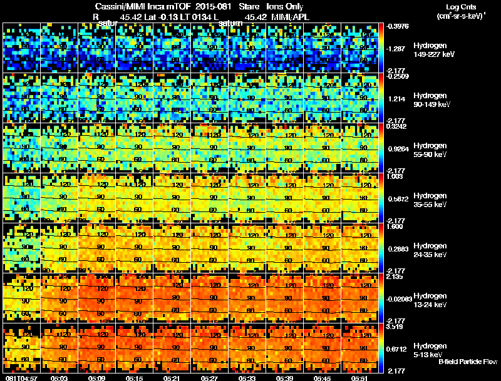This screenshot has width=501, height=381.
Task: Click the 'Stare' word in the title
Action: (249, 7)
